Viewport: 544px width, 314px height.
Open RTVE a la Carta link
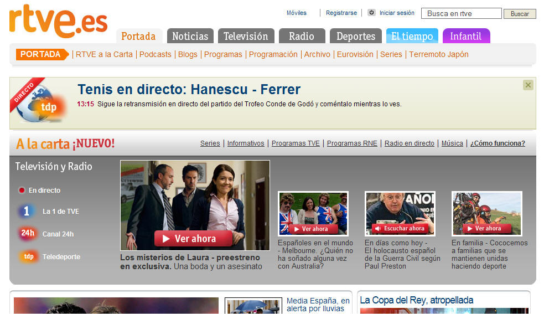(x=104, y=54)
